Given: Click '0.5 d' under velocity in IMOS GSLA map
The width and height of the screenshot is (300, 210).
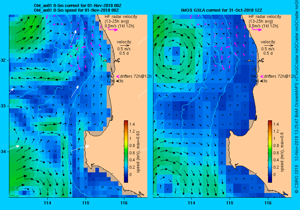Looking at the screenshot, I should (268, 53).
